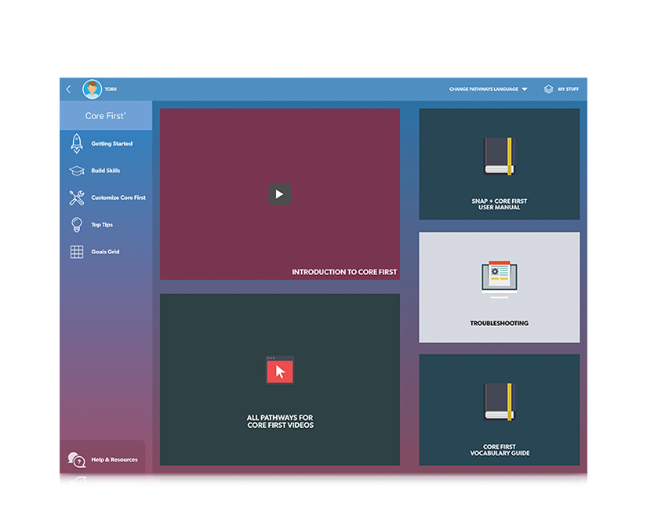Play the Introduction to Core First video

click(279, 194)
